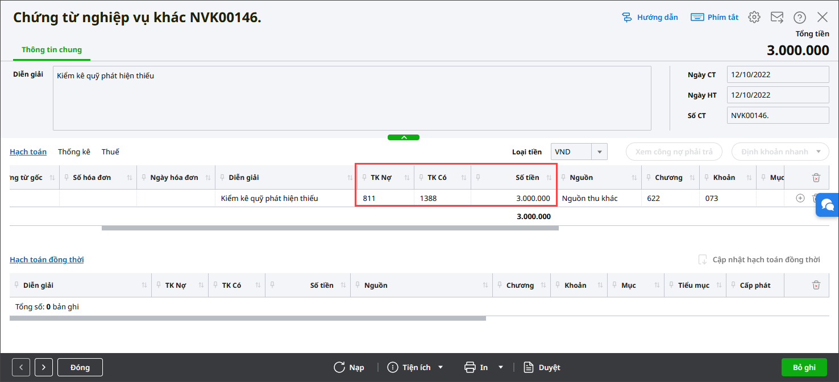The height and width of the screenshot is (382, 839).
Task: Go to next voucher arrow
Action: pyautogui.click(x=44, y=367)
